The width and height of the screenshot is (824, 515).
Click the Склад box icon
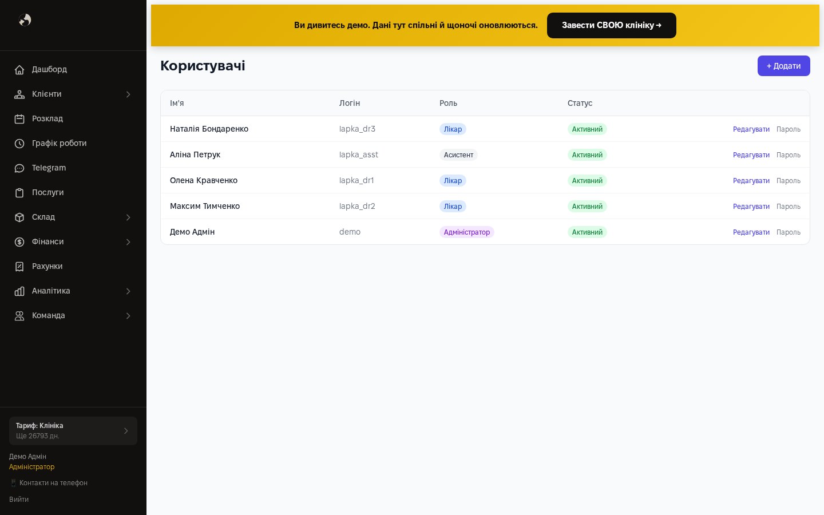pyautogui.click(x=19, y=217)
